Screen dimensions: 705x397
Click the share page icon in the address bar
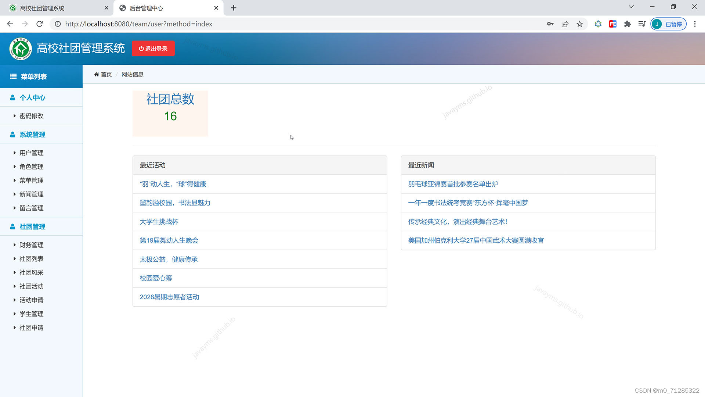click(565, 24)
